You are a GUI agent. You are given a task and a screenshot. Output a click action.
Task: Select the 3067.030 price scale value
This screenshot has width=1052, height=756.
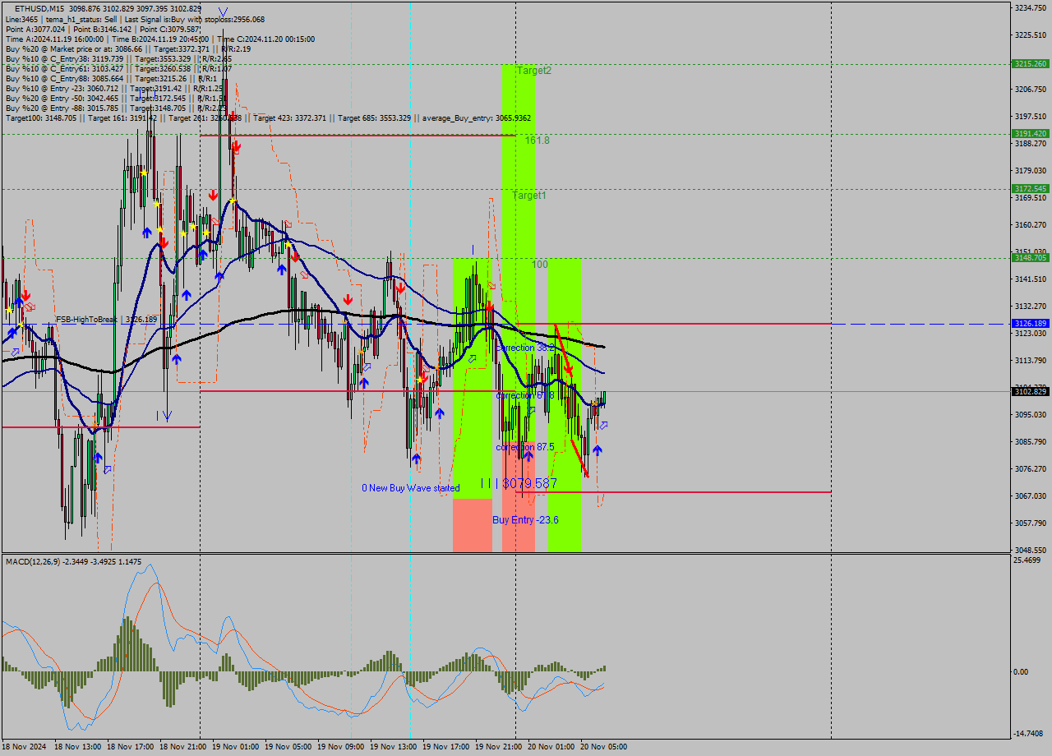pos(1031,496)
